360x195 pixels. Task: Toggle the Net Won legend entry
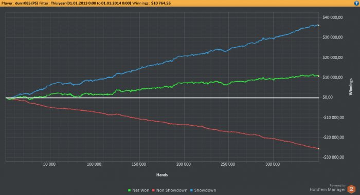click(138, 190)
